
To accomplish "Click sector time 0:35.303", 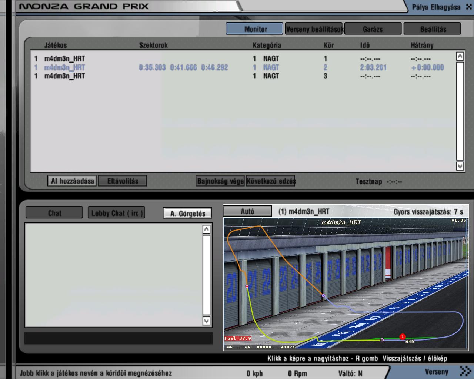I will coord(153,67).
